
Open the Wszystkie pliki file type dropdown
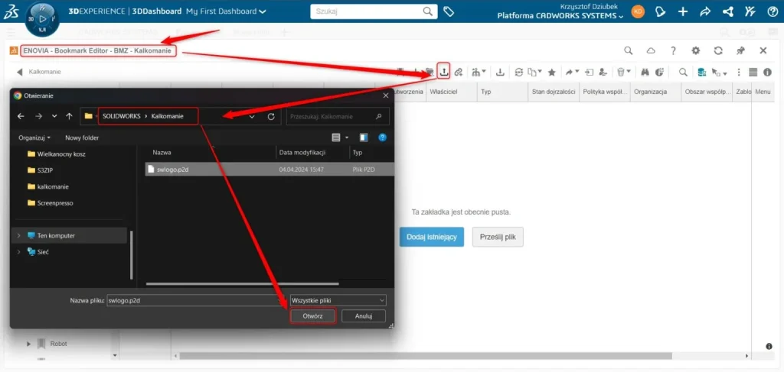338,301
